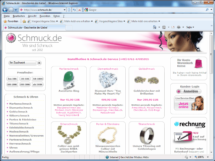Open Live Service Chat Jetzt online banner

(189, 103)
